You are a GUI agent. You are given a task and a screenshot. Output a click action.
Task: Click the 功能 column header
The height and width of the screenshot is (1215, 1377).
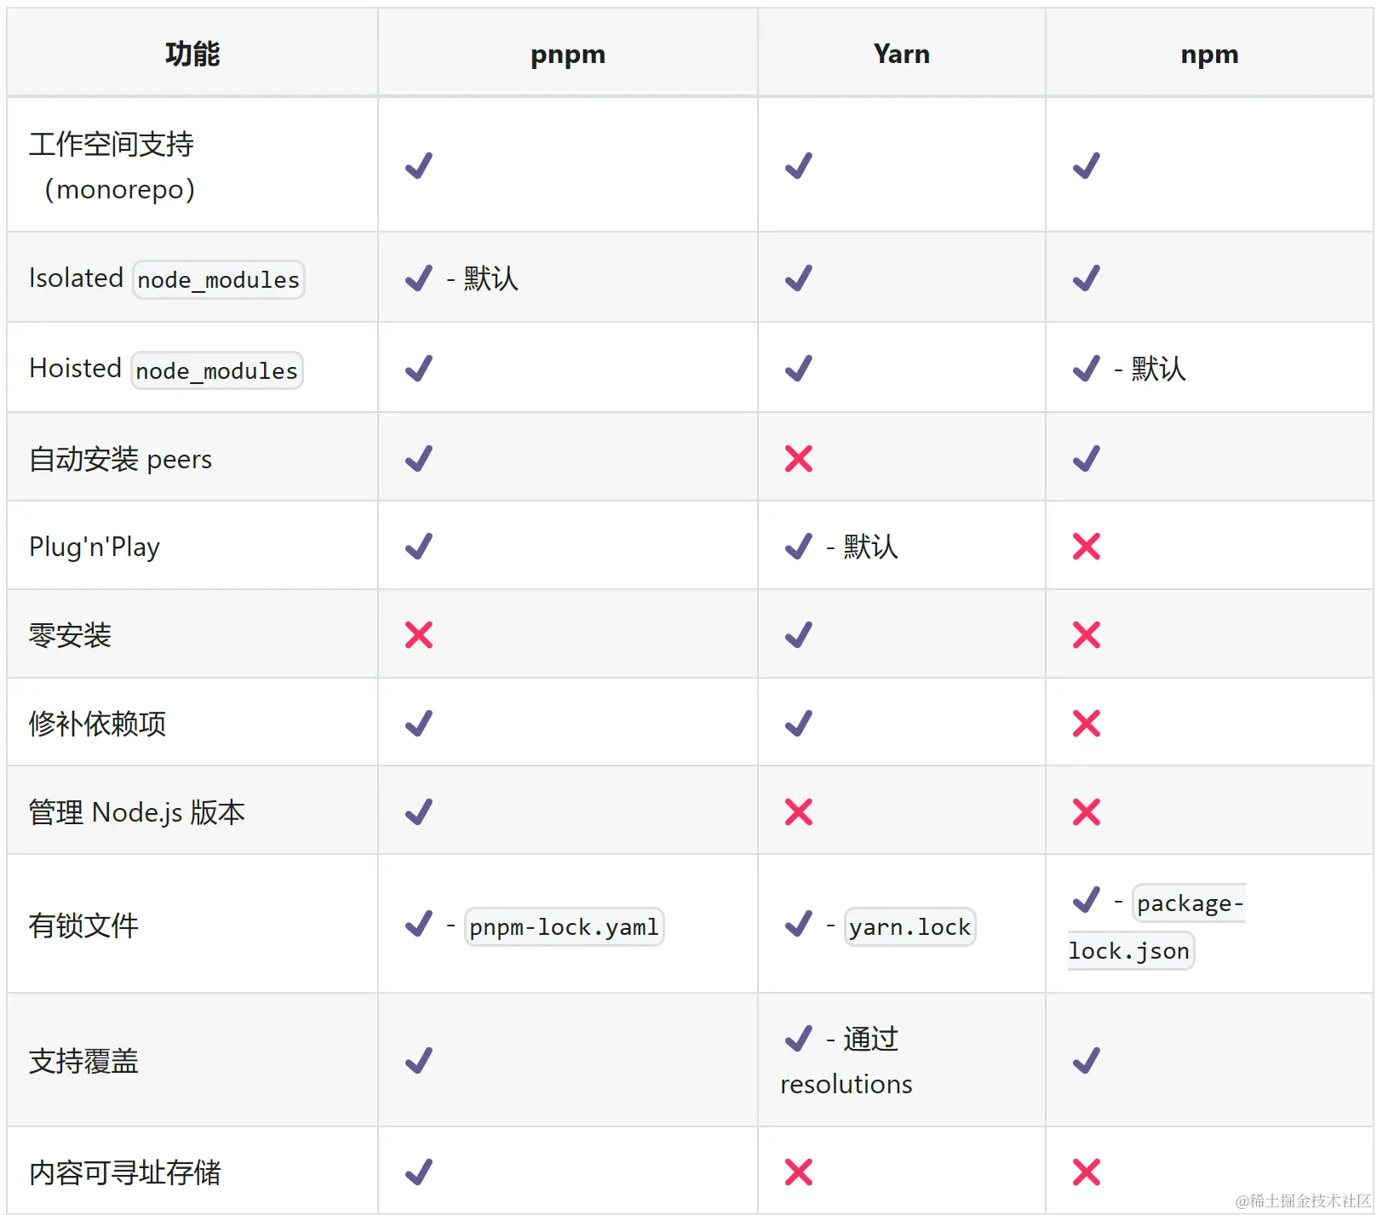pyautogui.click(x=192, y=54)
